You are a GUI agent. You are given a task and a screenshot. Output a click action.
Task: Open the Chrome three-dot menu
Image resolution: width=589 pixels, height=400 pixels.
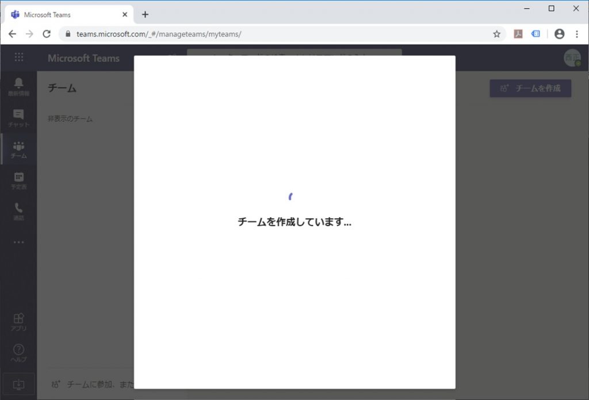[576, 34]
